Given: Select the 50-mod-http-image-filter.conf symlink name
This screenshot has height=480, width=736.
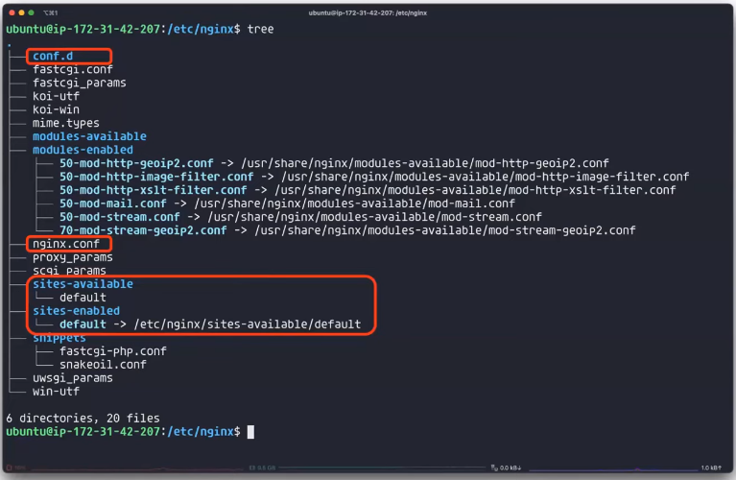Looking at the screenshot, I should [156, 177].
